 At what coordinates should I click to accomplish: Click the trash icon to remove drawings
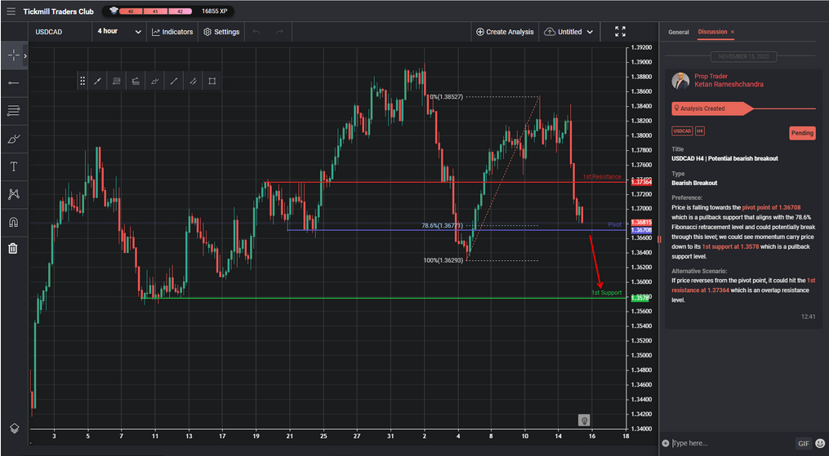tap(13, 248)
